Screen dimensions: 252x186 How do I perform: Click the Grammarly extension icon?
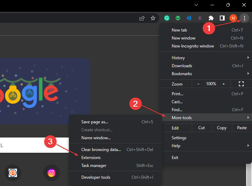pos(167,18)
